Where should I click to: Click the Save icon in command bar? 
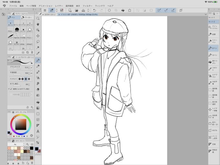pyautogui.click(x=83, y=10)
